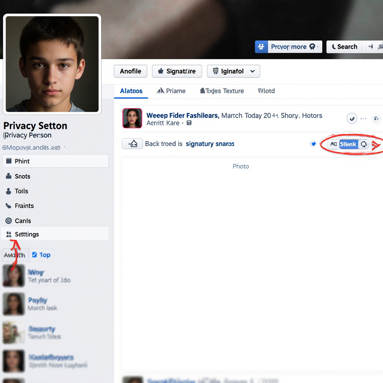Image resolution: width=383 pixels, height=383 pixels.
Task: Toggle the Top checkbox
Action: click(x=34, y=255)
